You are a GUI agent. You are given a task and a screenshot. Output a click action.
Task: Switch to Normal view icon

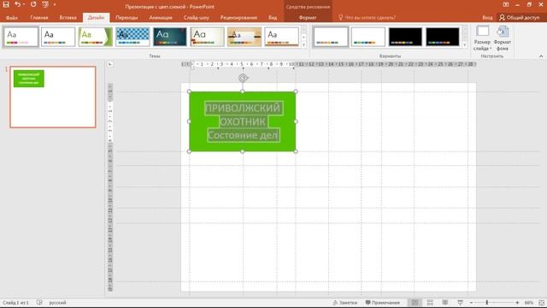415,302
